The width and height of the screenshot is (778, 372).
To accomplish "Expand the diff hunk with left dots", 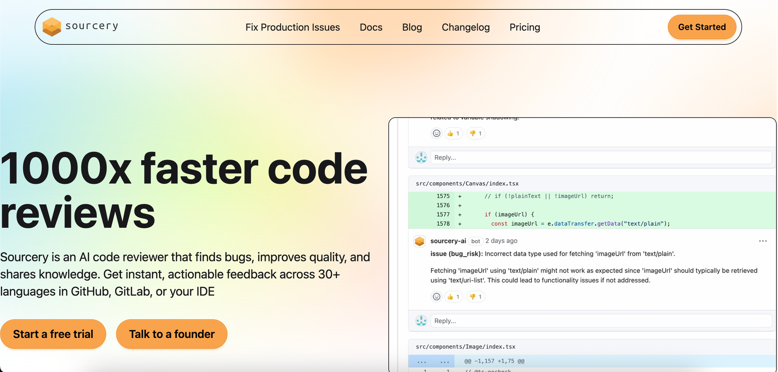I will pos(422,361).
